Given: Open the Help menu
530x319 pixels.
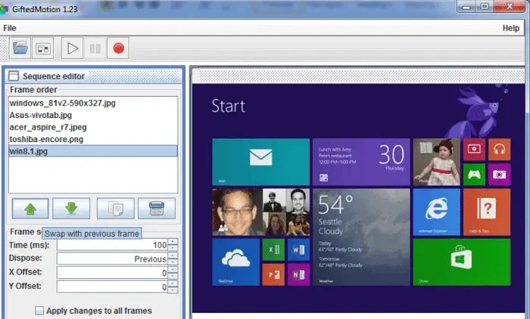Looking at the screenshot, I should coord(511,28).
